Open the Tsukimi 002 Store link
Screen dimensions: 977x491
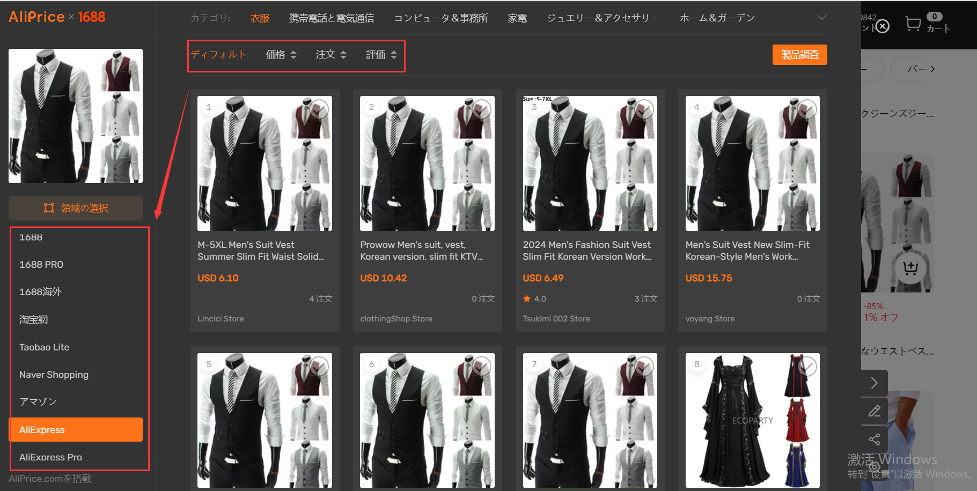tap(556, 319)
